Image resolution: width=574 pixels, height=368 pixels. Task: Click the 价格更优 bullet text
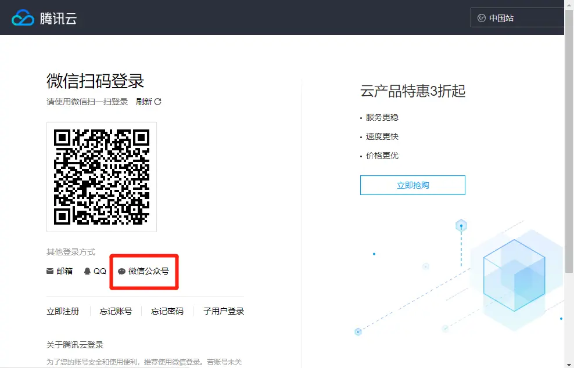click(x=382, y=156)
